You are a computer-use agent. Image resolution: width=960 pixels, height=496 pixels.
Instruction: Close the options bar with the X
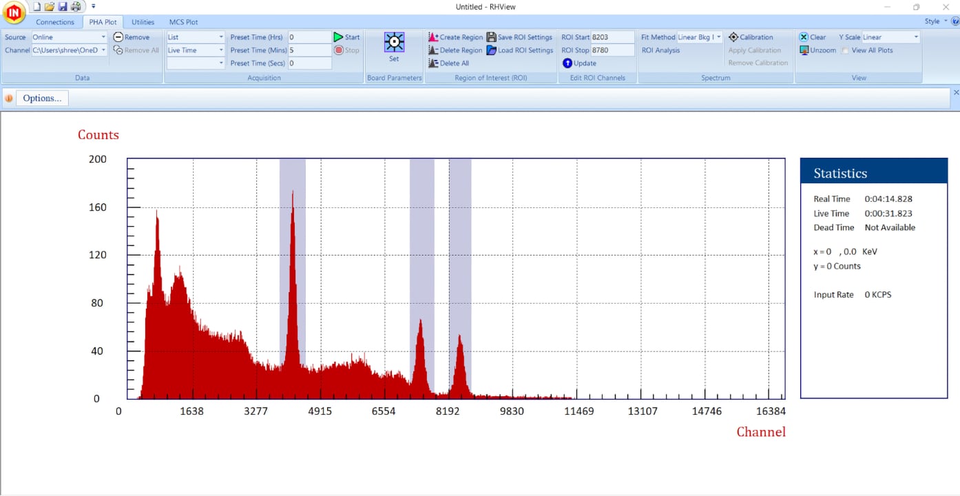click(x=955, y=92)
